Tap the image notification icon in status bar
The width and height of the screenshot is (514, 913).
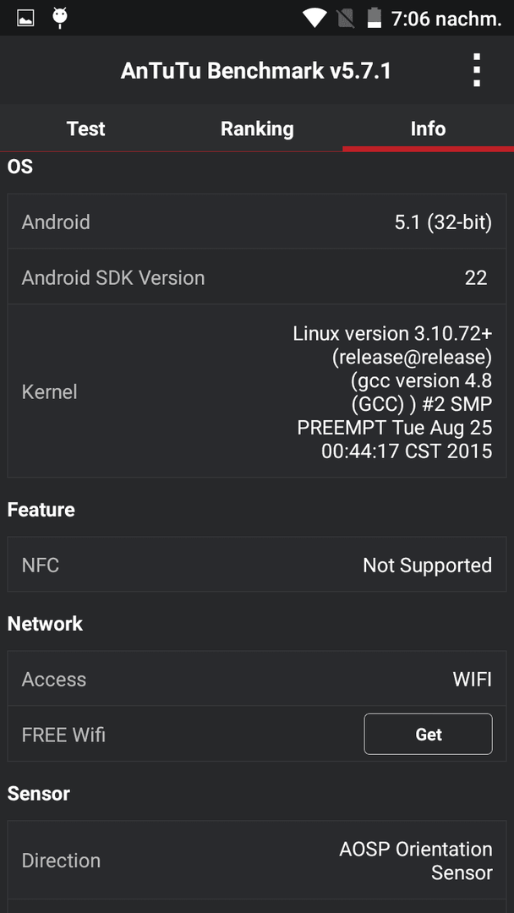25,18
